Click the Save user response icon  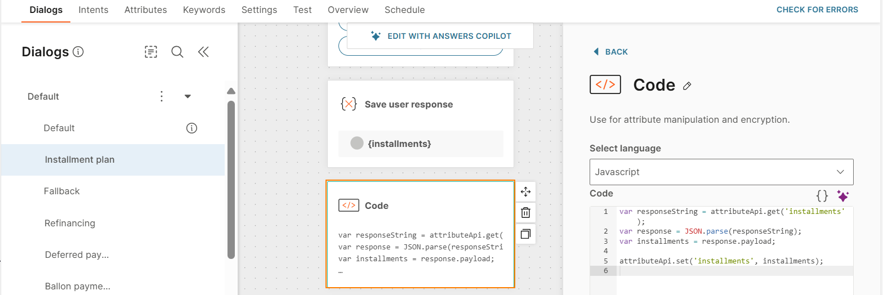tap(349, 104)
